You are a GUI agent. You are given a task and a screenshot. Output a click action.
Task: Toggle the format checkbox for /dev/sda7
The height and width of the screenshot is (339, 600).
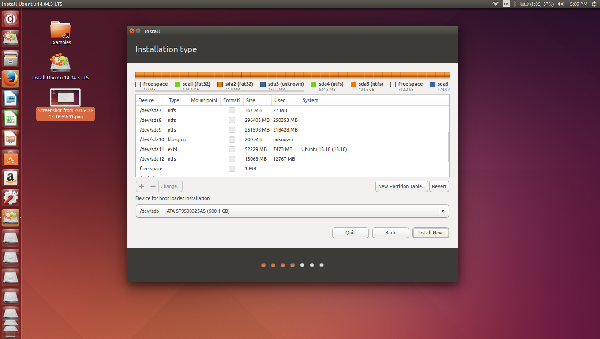(x=232, y=110)
